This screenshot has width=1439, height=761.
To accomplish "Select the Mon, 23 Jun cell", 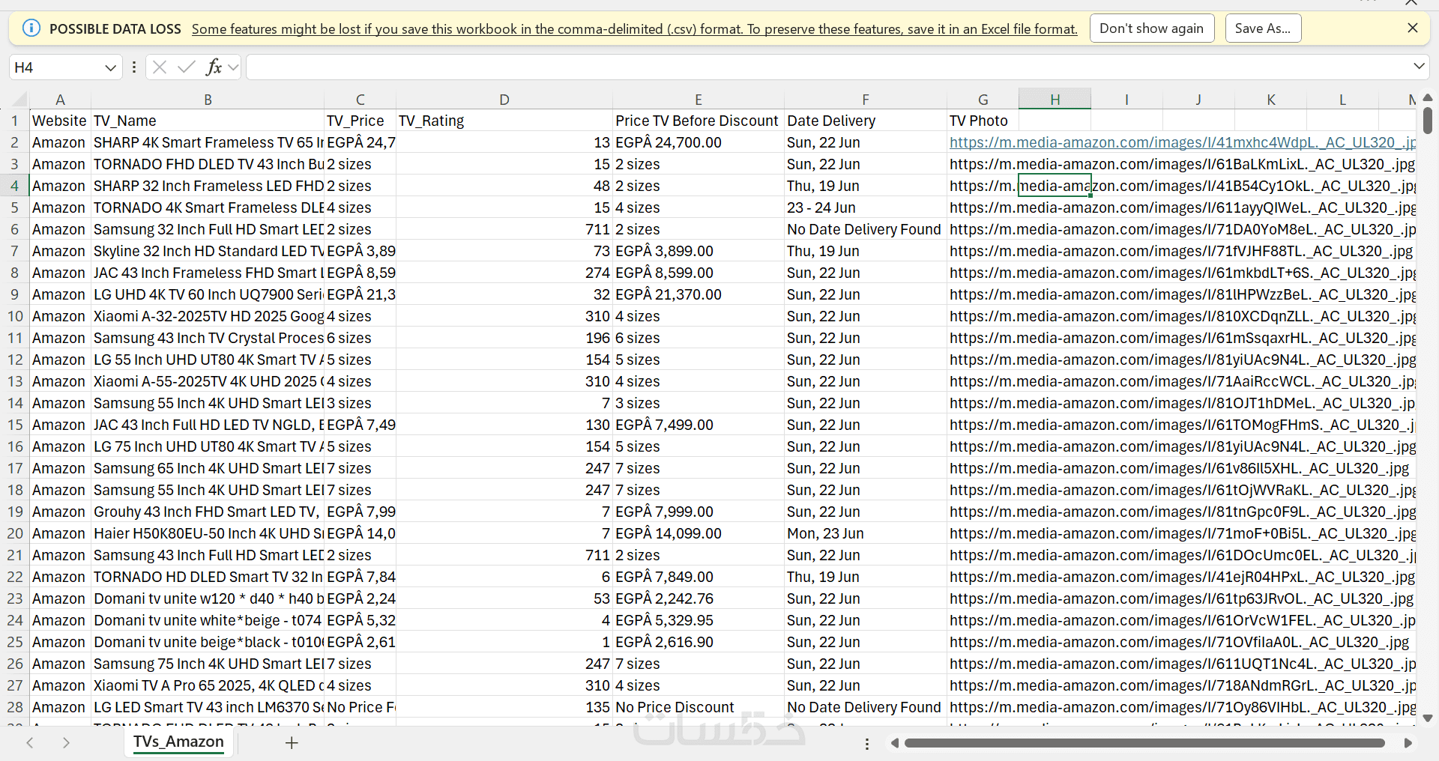I will pyautogui.click(x=866, y=533).
